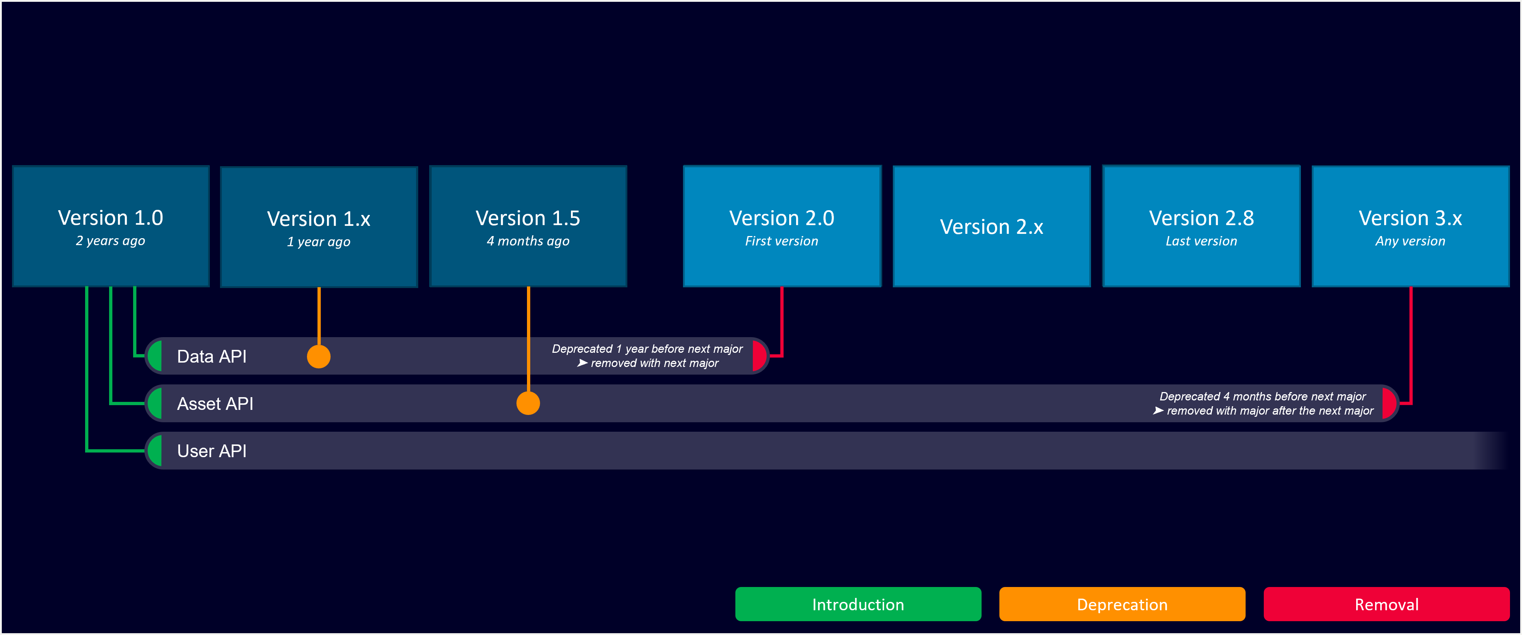Image resolution: width=1522 pixels, height=635 pixels.
Task: Click the "2 years ago" caption
Action: coord(111,241)
